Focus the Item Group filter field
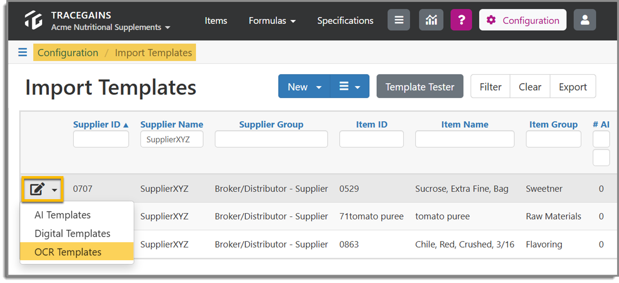The width and height of the screenshot is (619, 283). [553, 139]
